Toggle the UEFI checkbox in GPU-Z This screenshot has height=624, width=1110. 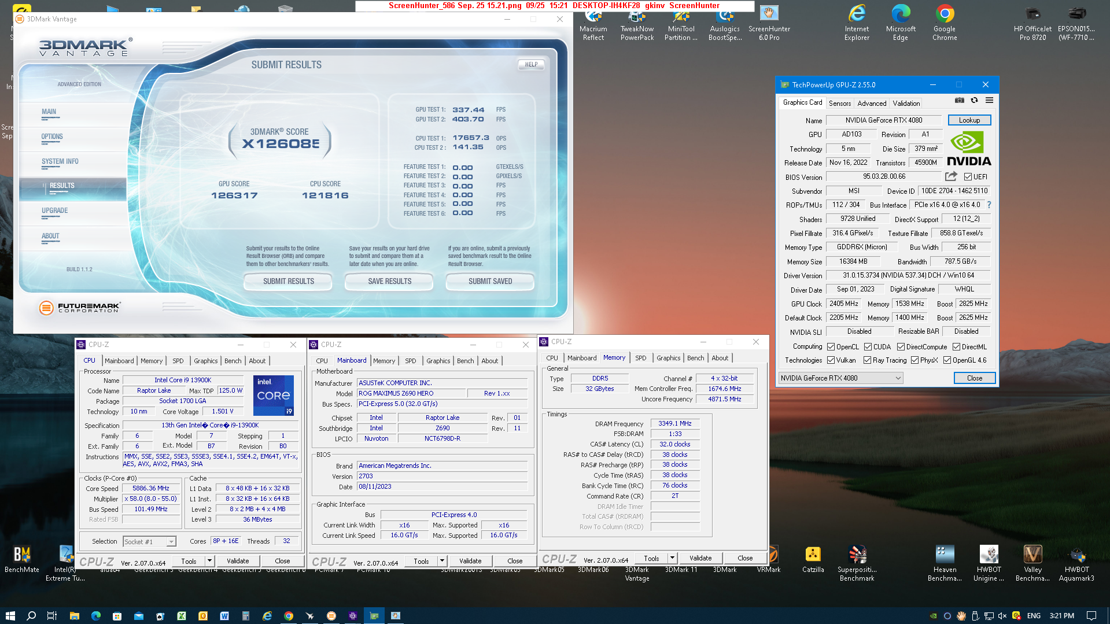pos(968,177)
